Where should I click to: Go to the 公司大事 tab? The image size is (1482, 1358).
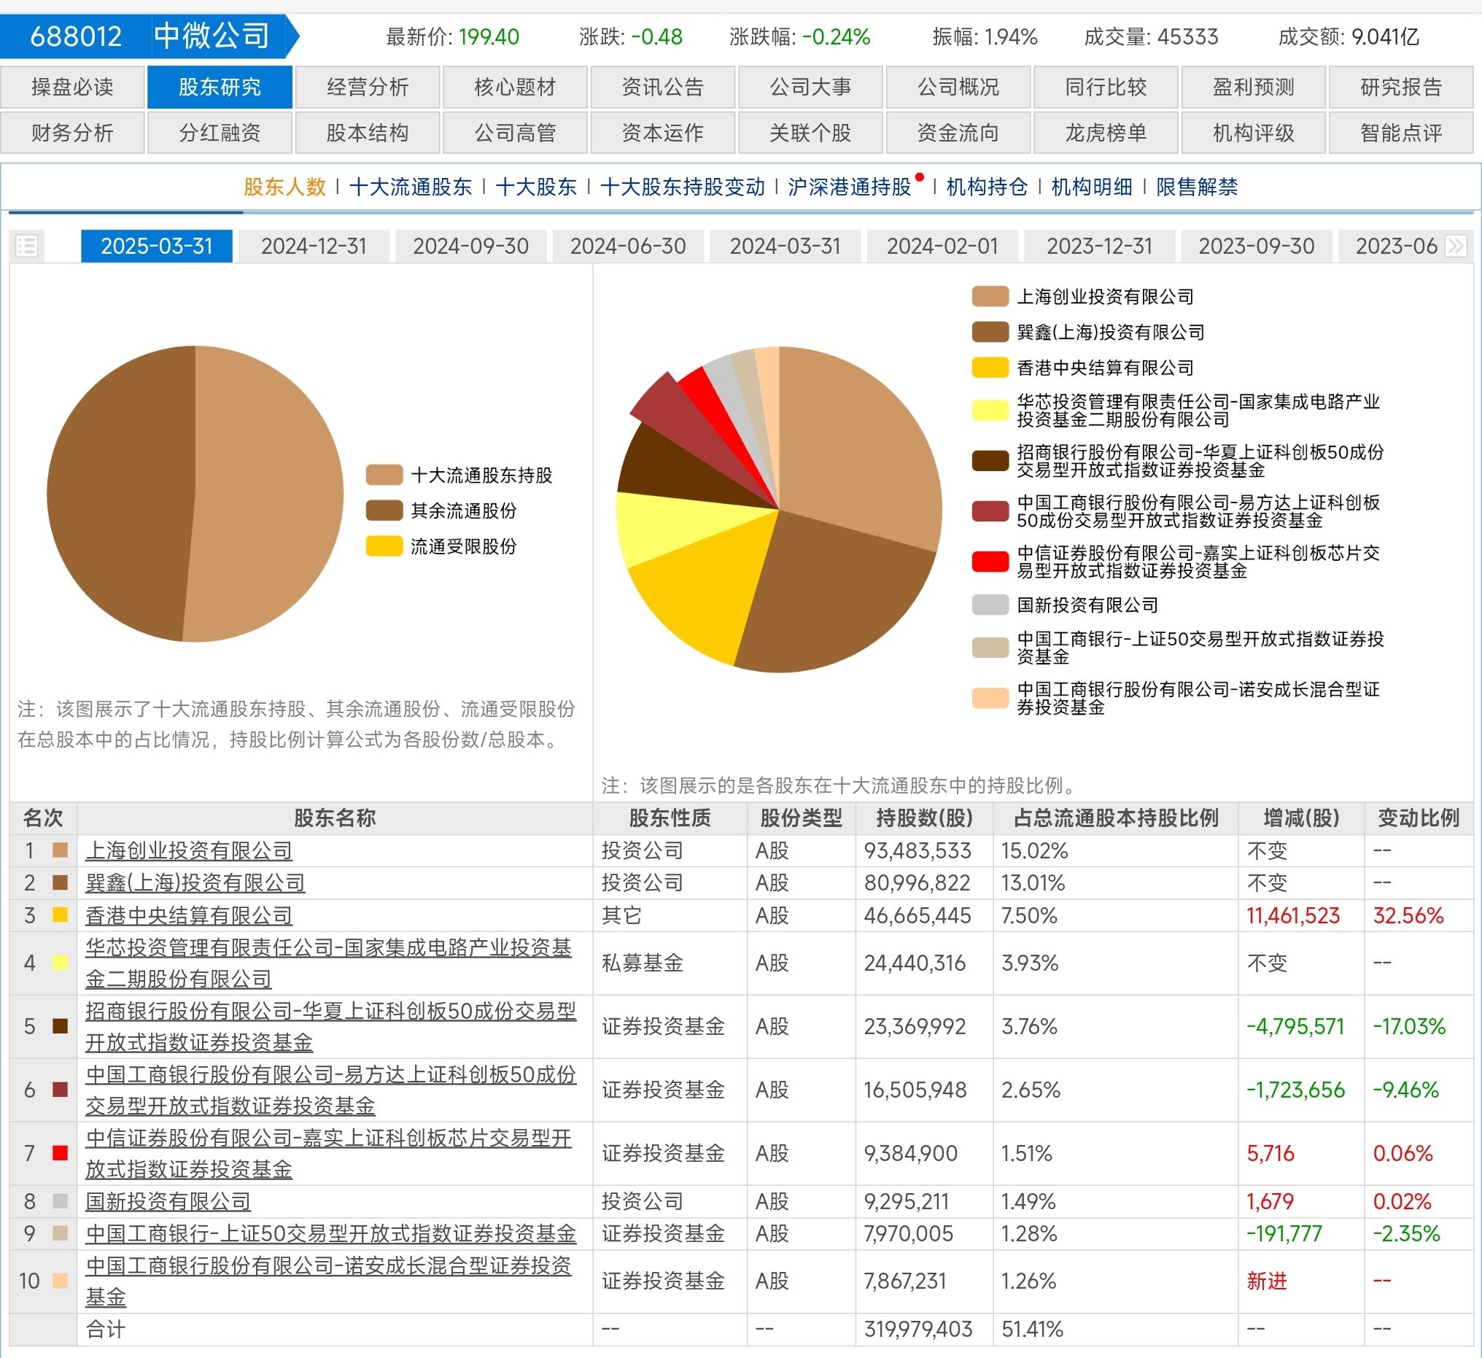(810, 88)
